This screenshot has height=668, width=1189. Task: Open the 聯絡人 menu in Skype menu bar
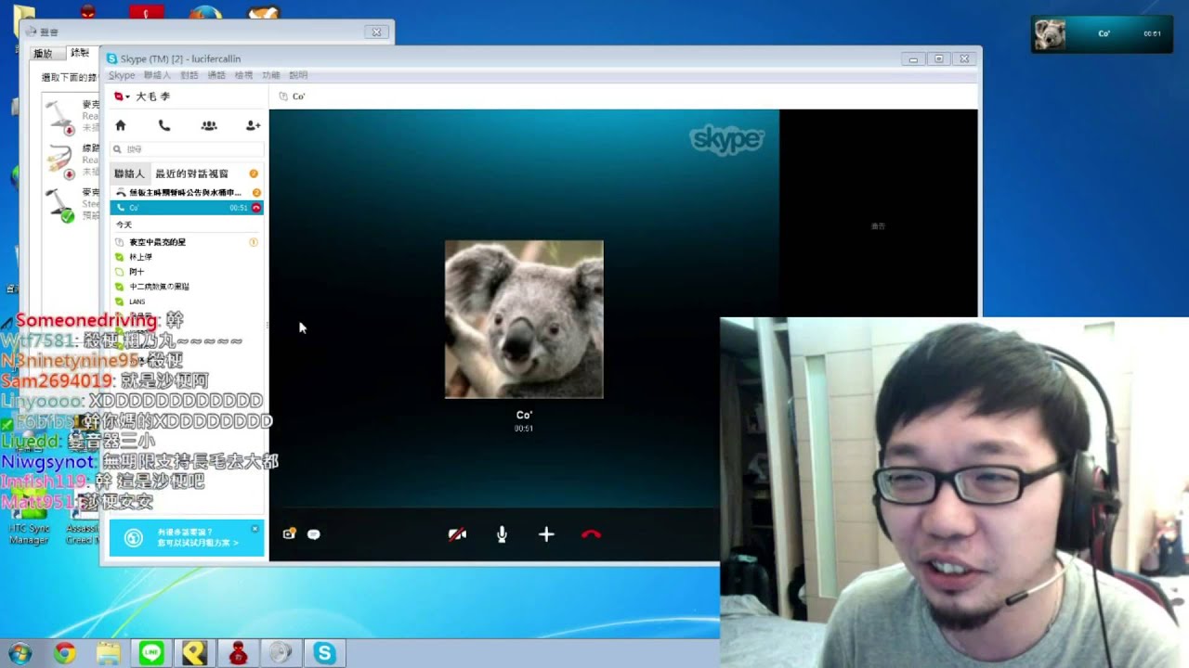click(x=157, y=75)
